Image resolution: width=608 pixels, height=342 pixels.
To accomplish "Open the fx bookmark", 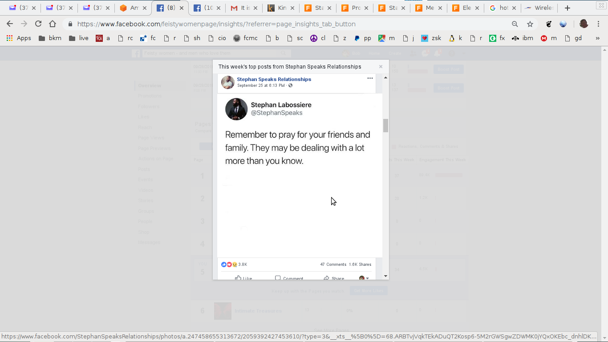I will pyautogui.click(x=497, y=38).
